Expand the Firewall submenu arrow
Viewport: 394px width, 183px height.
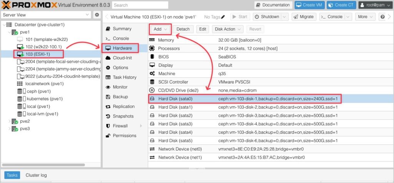pyautogui.click(x=141, y=126)
